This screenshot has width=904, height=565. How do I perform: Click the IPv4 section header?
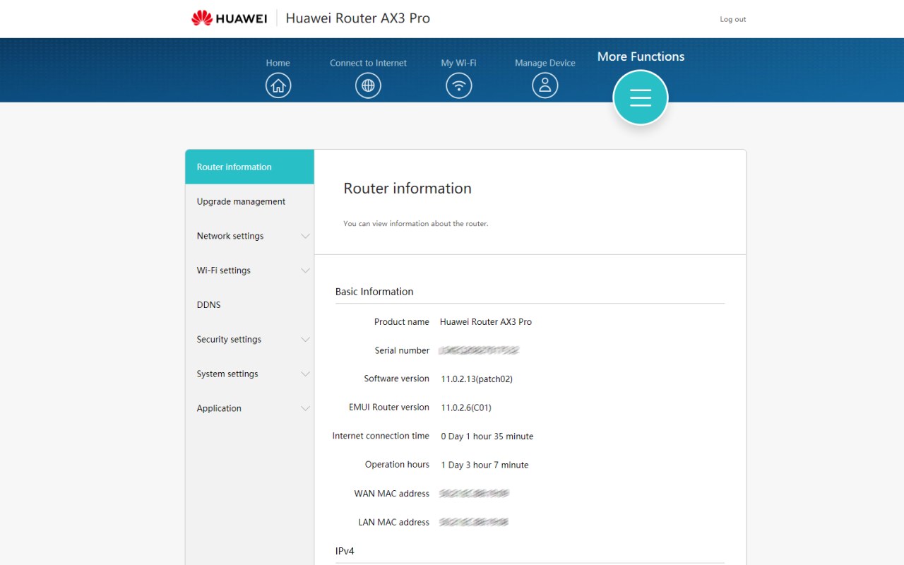[345, 551]
